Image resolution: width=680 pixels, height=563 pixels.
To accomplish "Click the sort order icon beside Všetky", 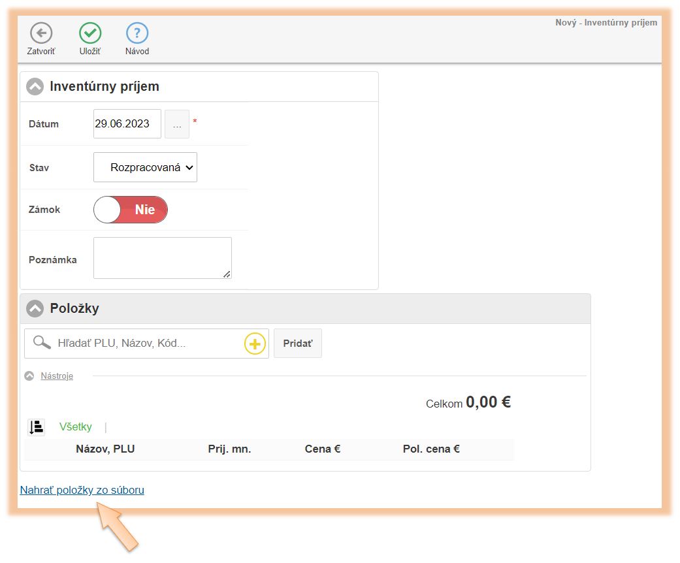I will click(x=36, y=427).
